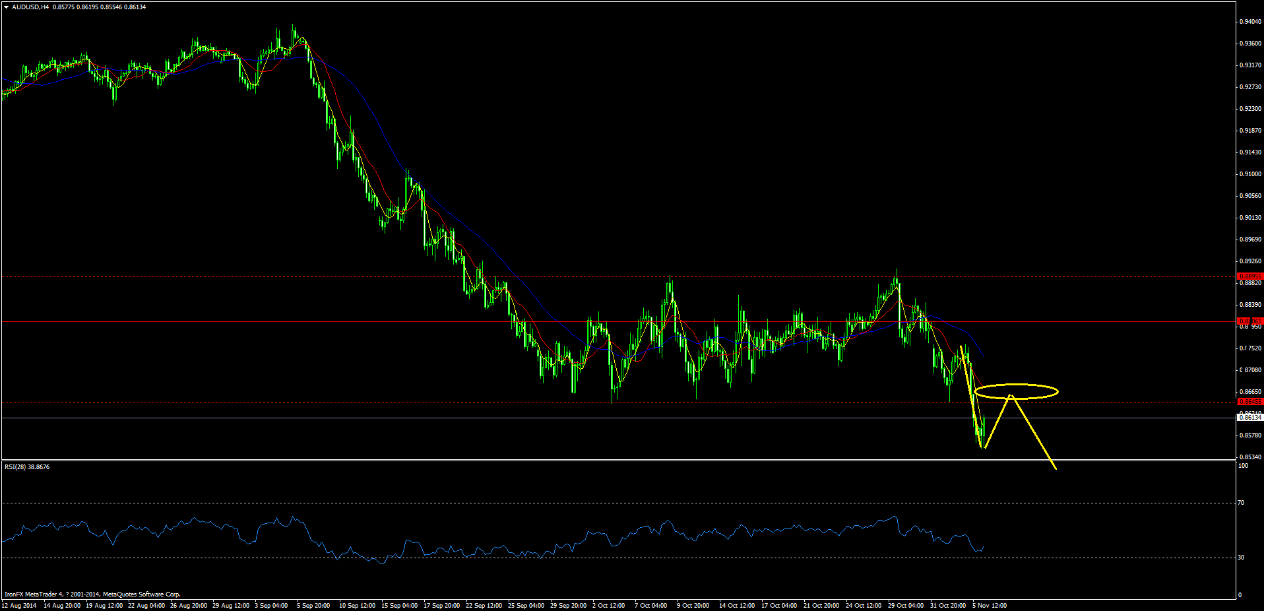Screen dimensions: 1264x611
Task: Select the 5 Sep 20:00 time label
Action: 313,606
